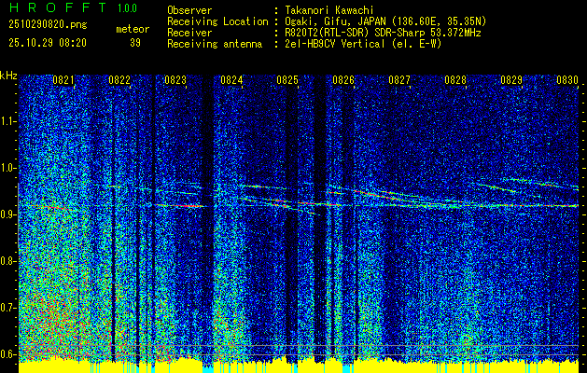
Task: Click the HROFFT title text
Action: 57,7
